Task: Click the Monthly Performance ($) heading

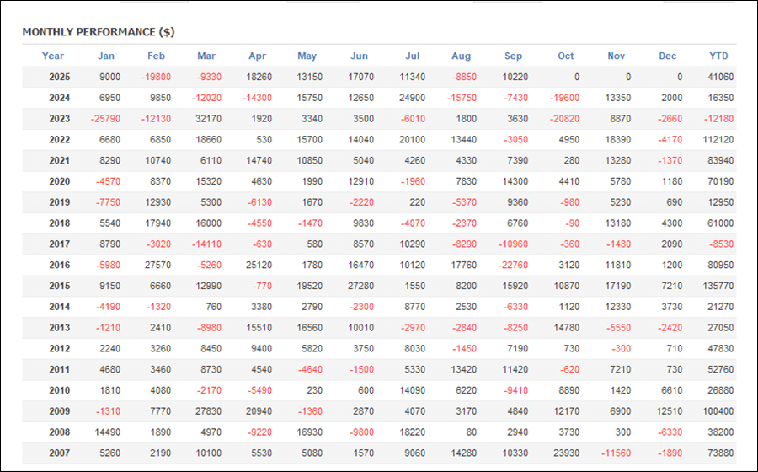Action: click(99, 32)
